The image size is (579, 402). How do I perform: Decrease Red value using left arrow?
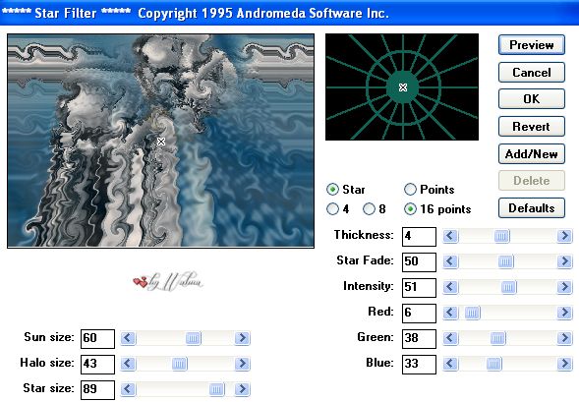pyautogui.click(x=450, y=313)
